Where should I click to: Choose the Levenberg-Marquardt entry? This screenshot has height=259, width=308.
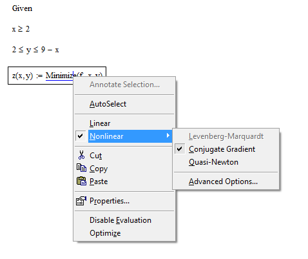(226, 136)
